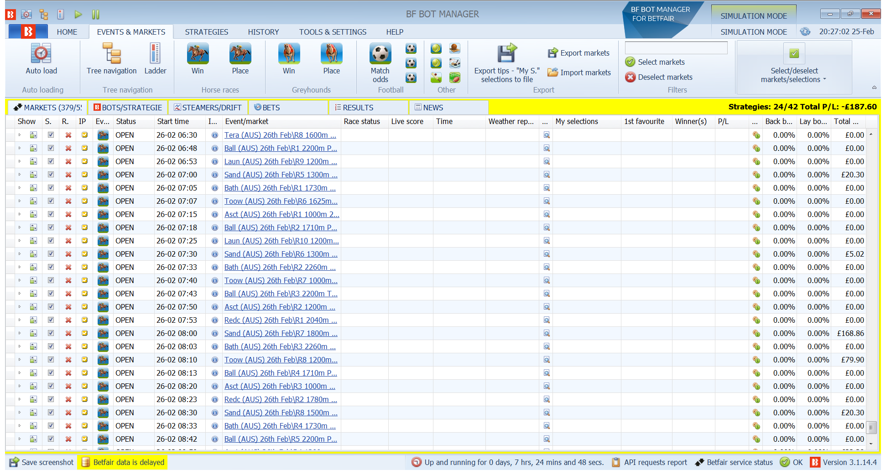Open Tree navigation from the ribbon
The height and width of the screenshot is (475, 886).
coord(111,59)
